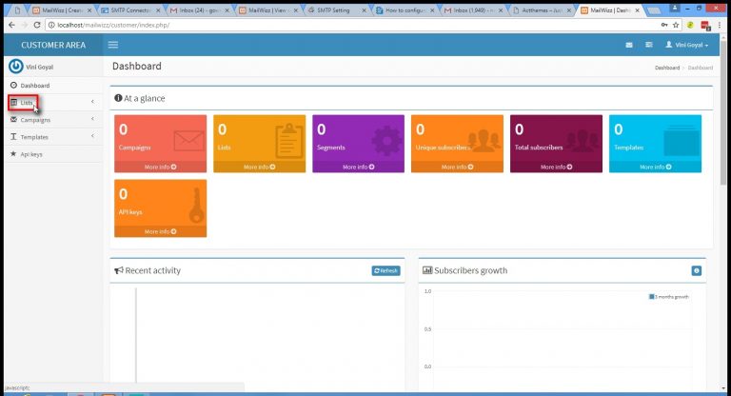Click More info on Campaigns card
Image resolution: width=731 pixels, height=396 pixels.
[160, 167]
